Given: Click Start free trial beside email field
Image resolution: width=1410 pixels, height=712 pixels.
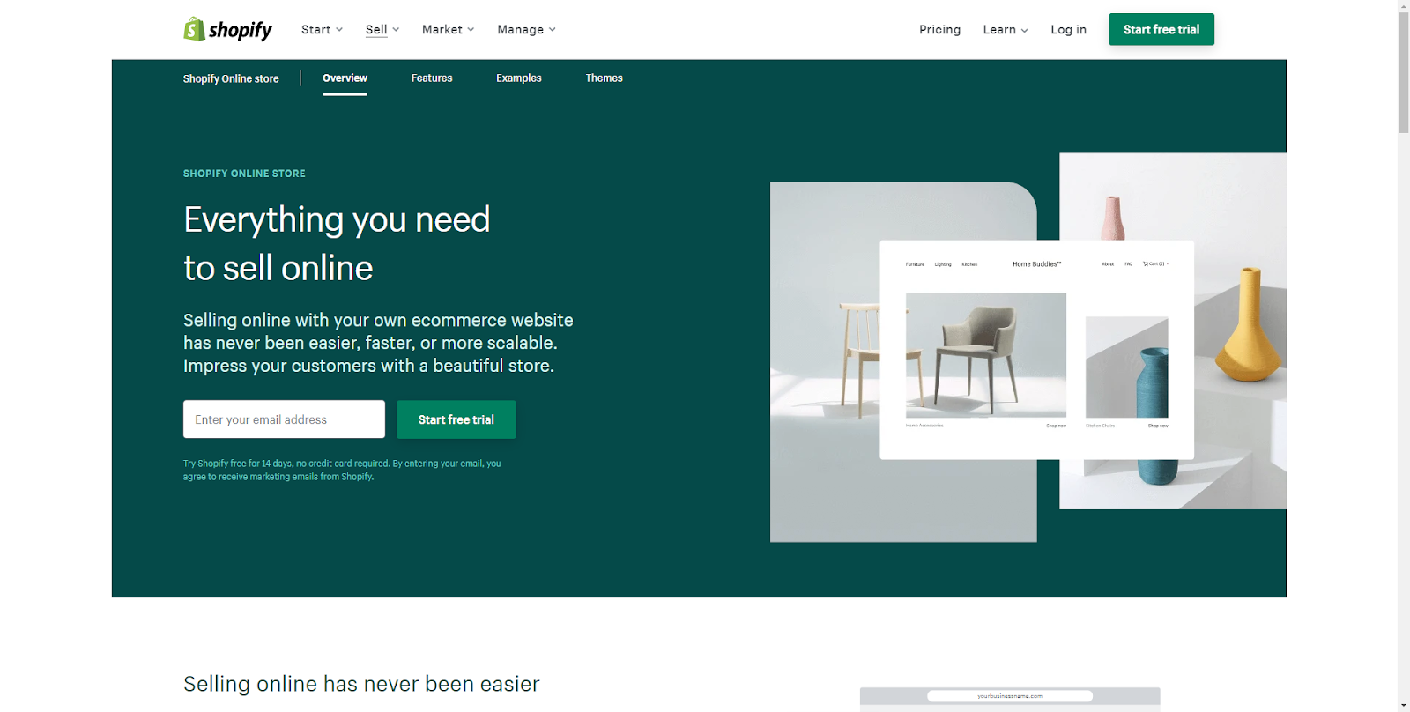Looking at the screenshot, I should [x=456, y=419].
